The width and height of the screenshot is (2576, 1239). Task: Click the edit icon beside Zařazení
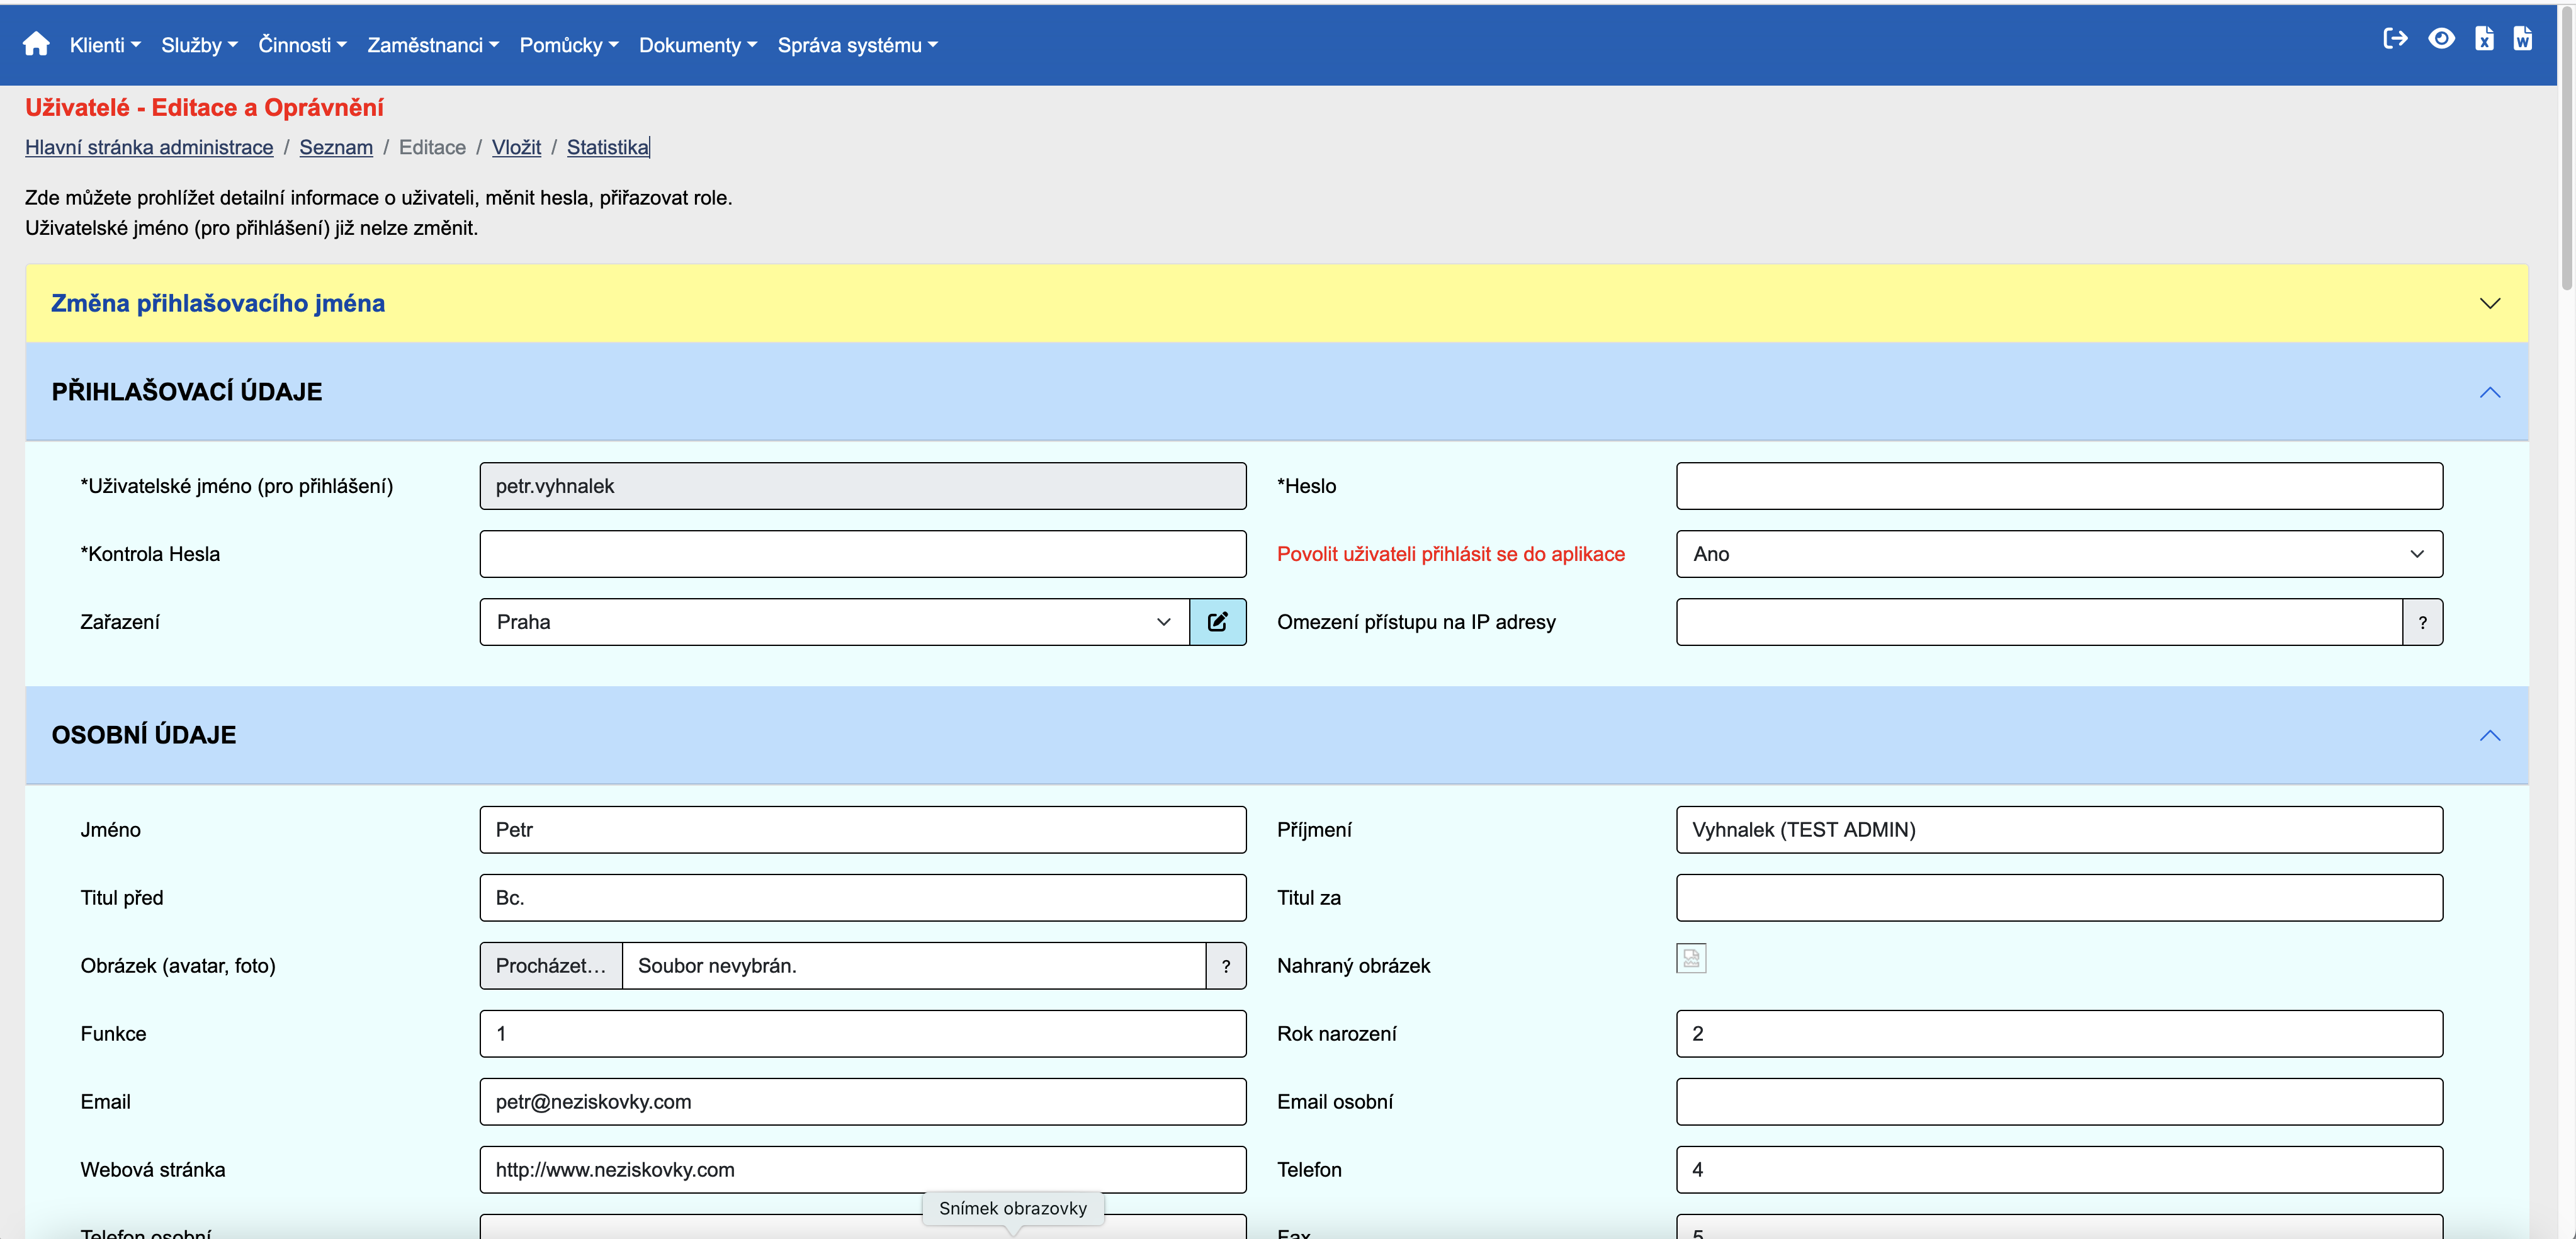pyautogui.click(x=1217, y=622)
